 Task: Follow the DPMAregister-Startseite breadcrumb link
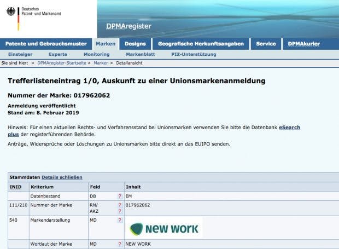(62, 63)
